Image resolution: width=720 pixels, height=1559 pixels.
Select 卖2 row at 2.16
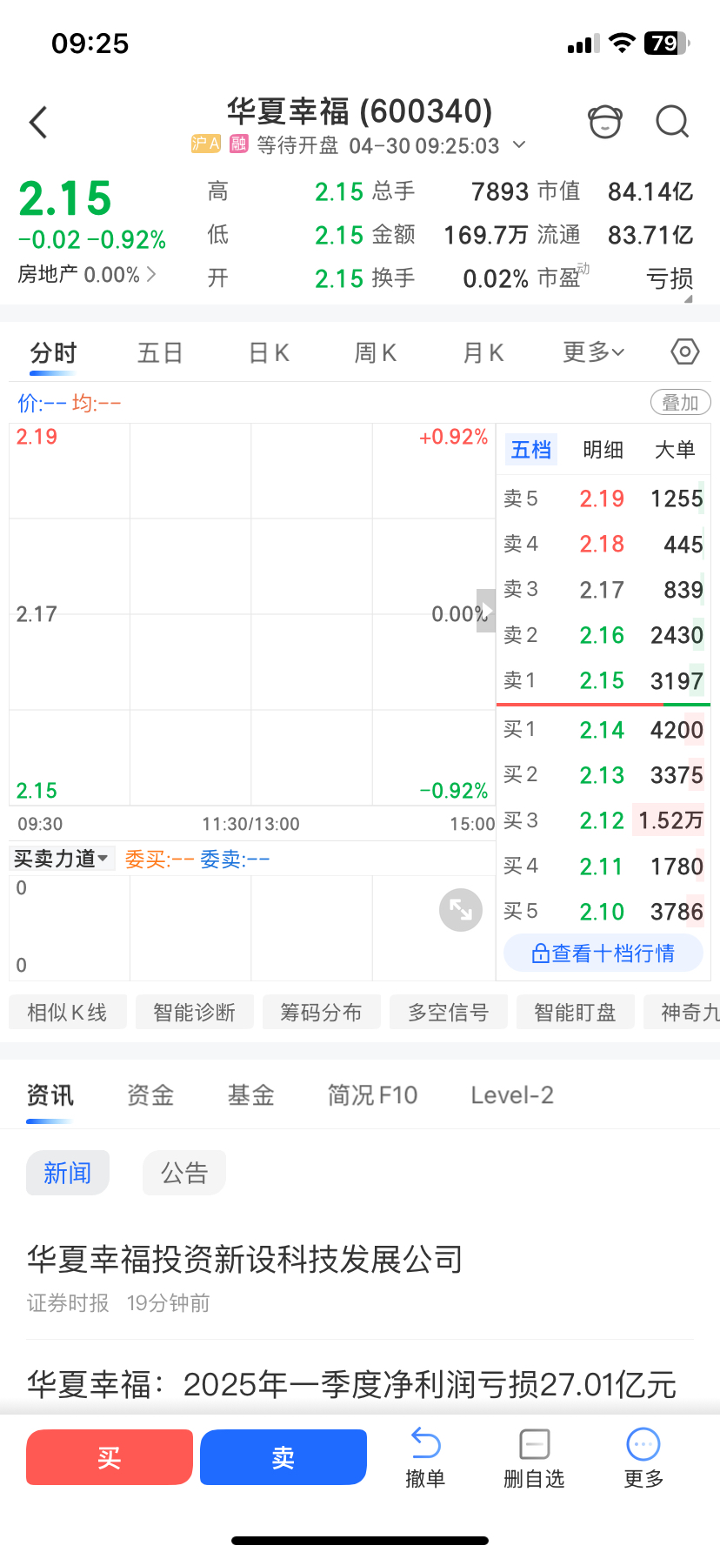pyautogui.click(x=603, y=635)
